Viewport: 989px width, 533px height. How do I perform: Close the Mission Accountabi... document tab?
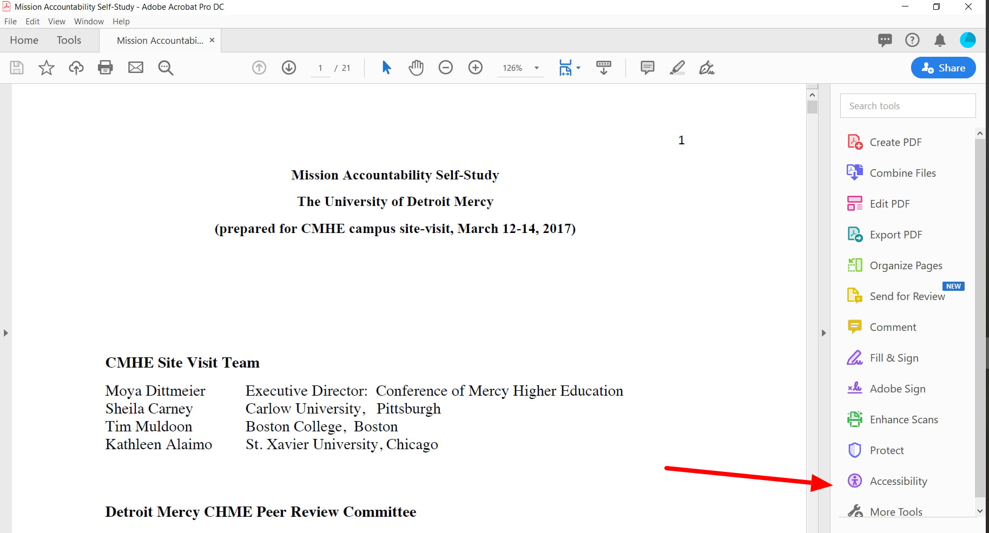(x=212, y=40)
